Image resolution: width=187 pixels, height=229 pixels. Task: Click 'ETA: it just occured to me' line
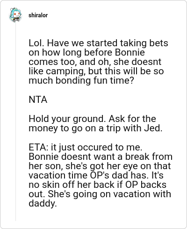tap(86, 147)
